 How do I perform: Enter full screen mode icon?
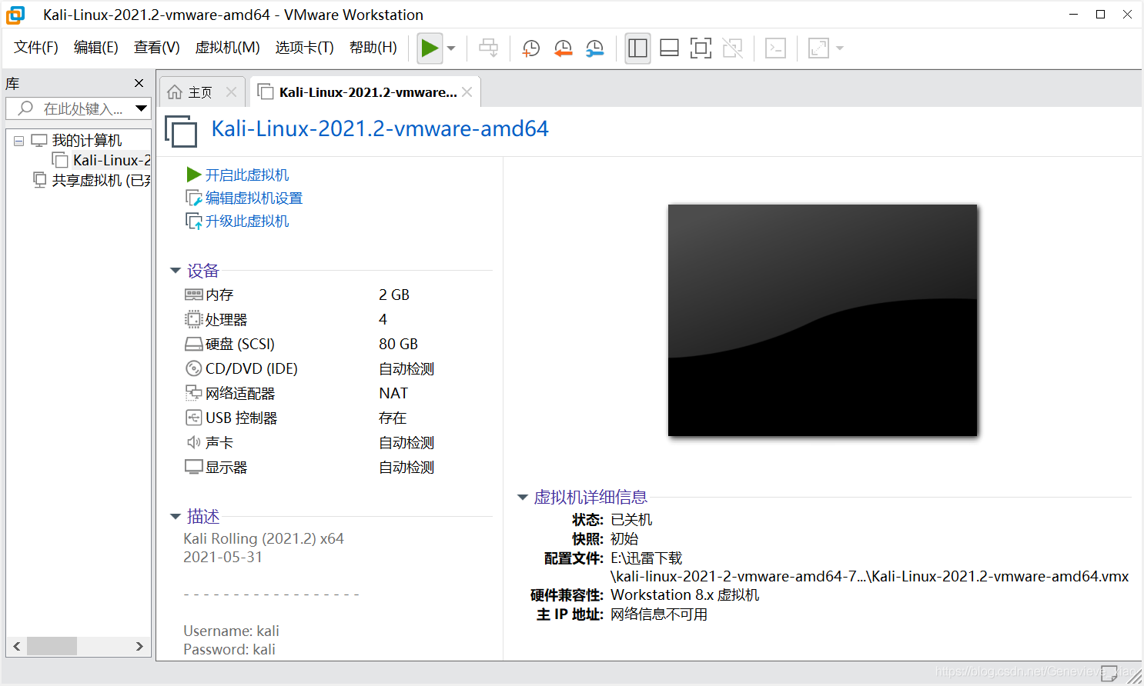point(701,48)
